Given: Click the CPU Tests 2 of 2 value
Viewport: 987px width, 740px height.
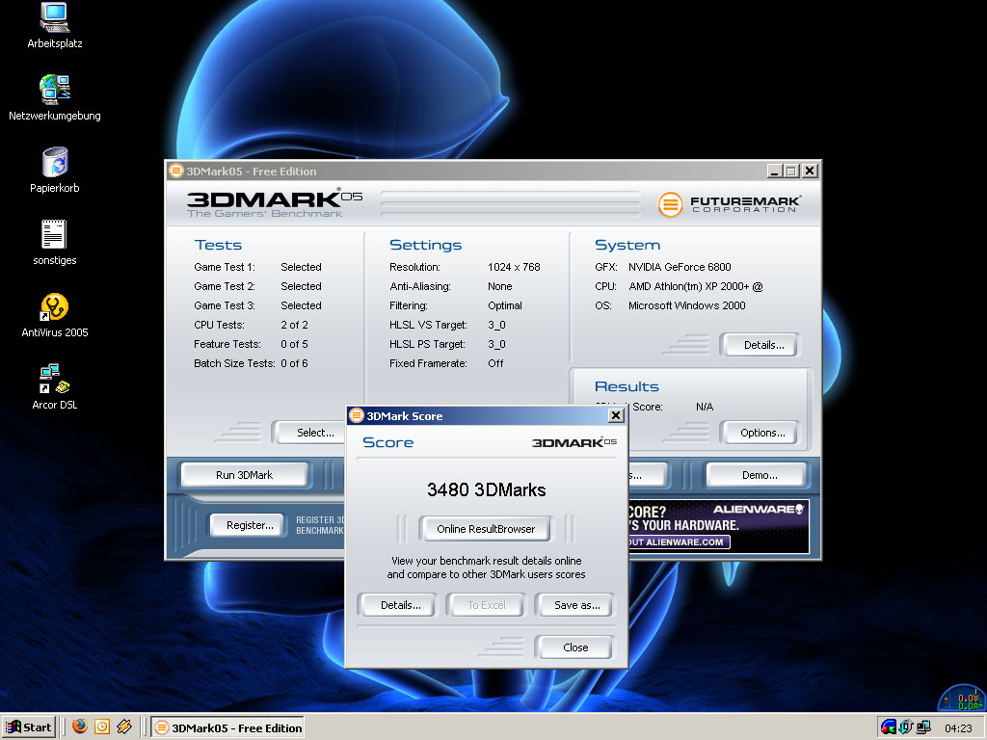Looking at the screenshot, I should coord(294,325).
